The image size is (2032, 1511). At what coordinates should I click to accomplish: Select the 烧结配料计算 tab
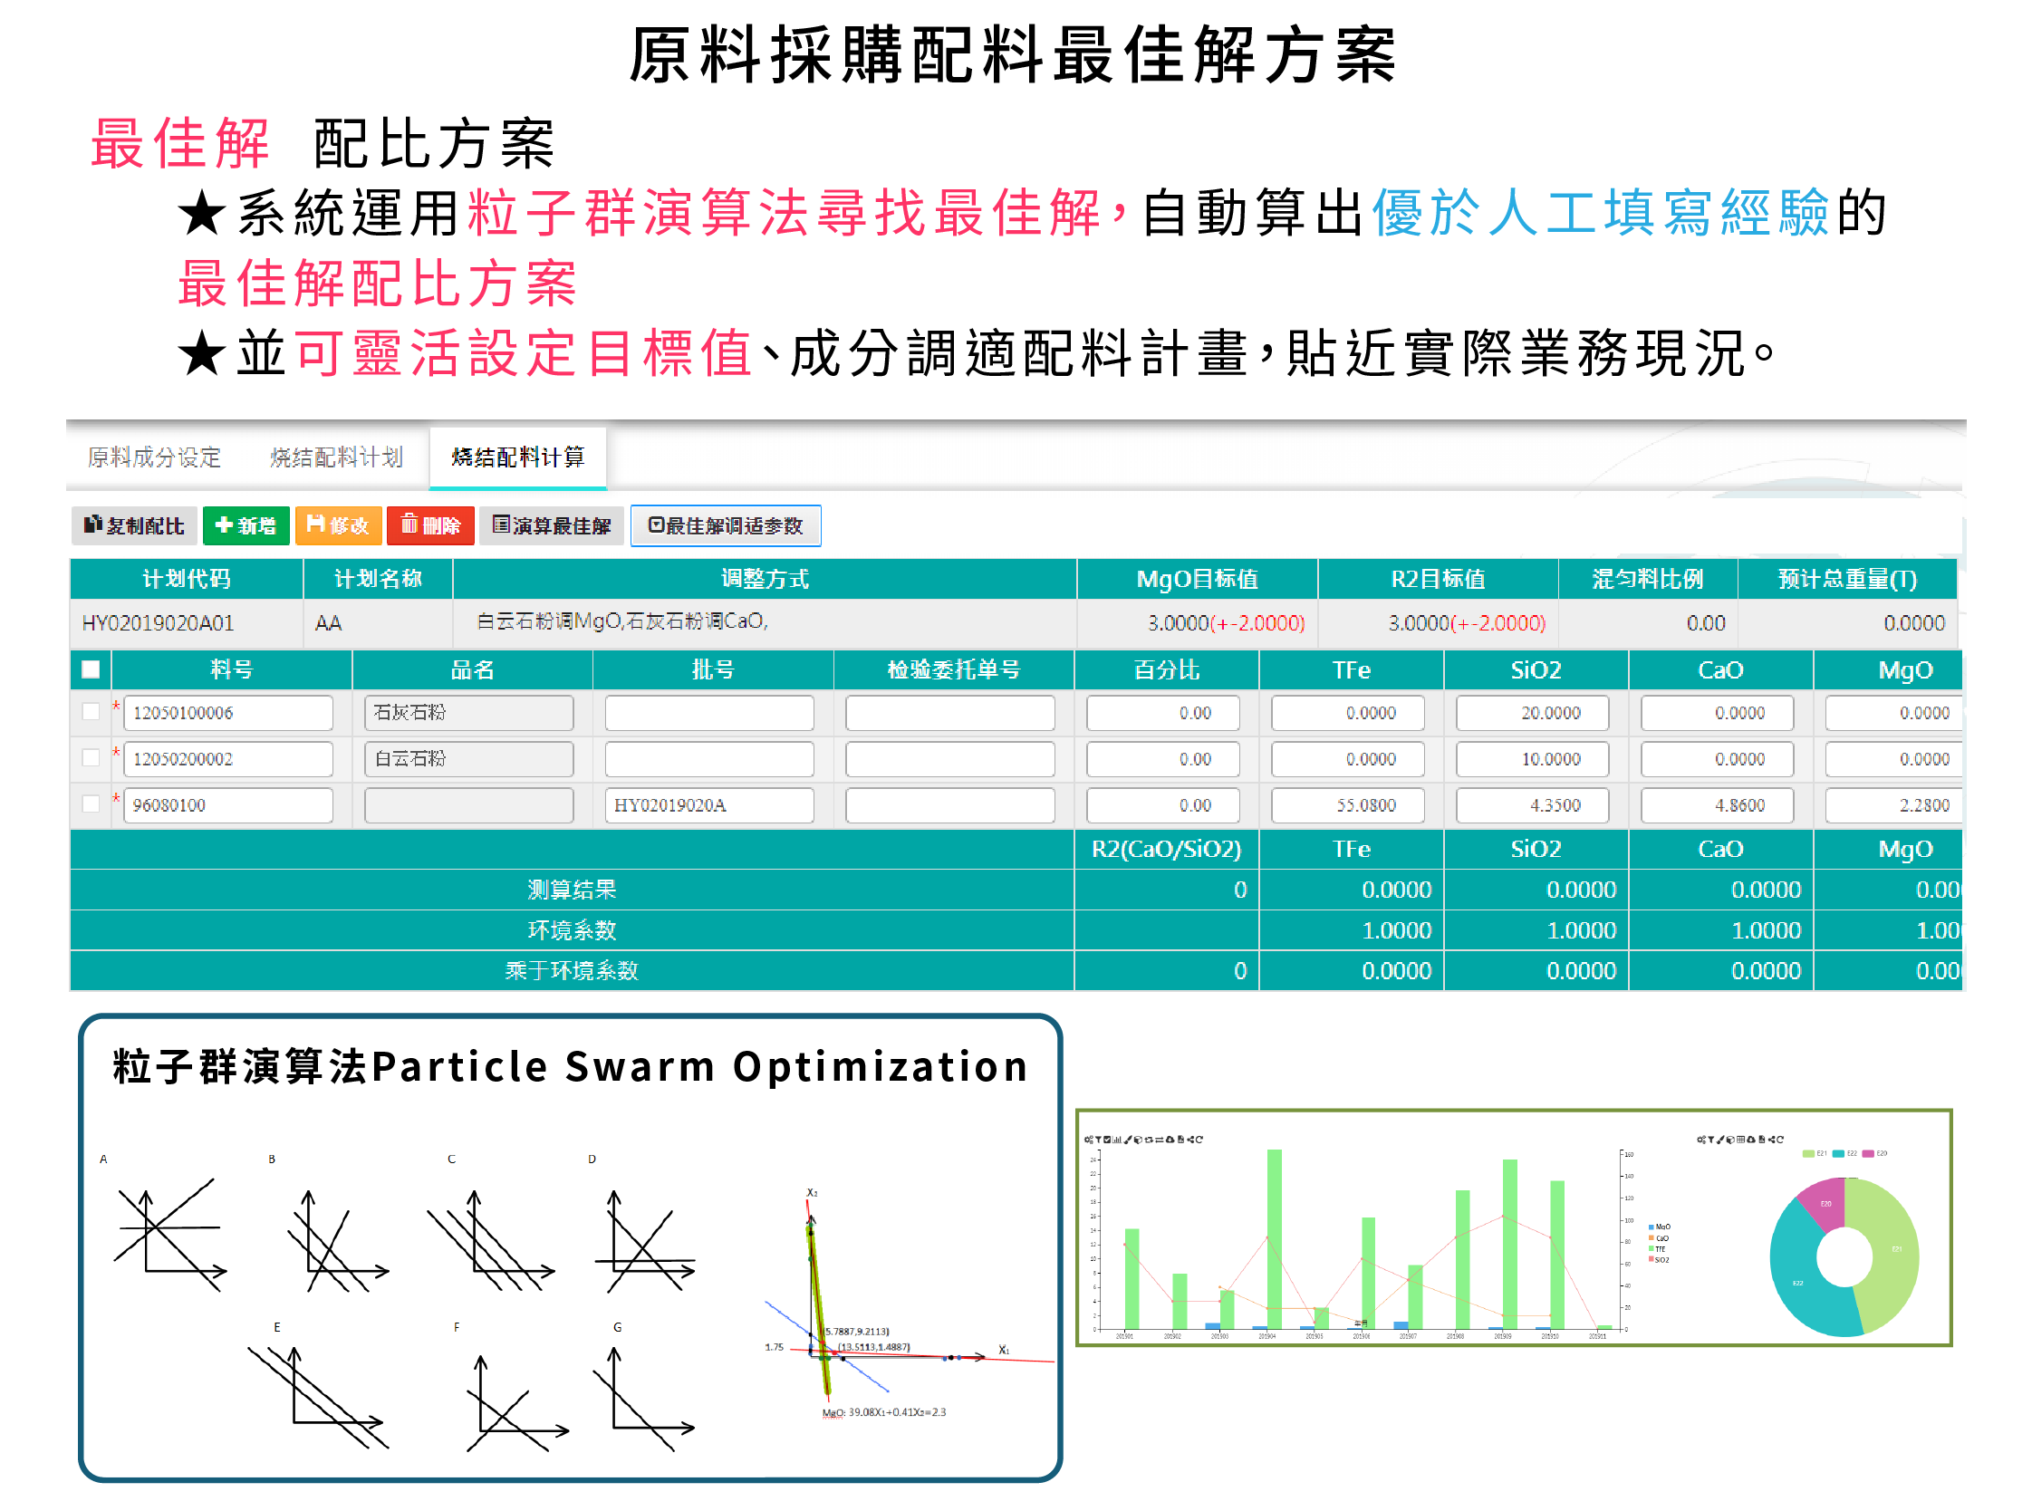(x=517, y=457)
